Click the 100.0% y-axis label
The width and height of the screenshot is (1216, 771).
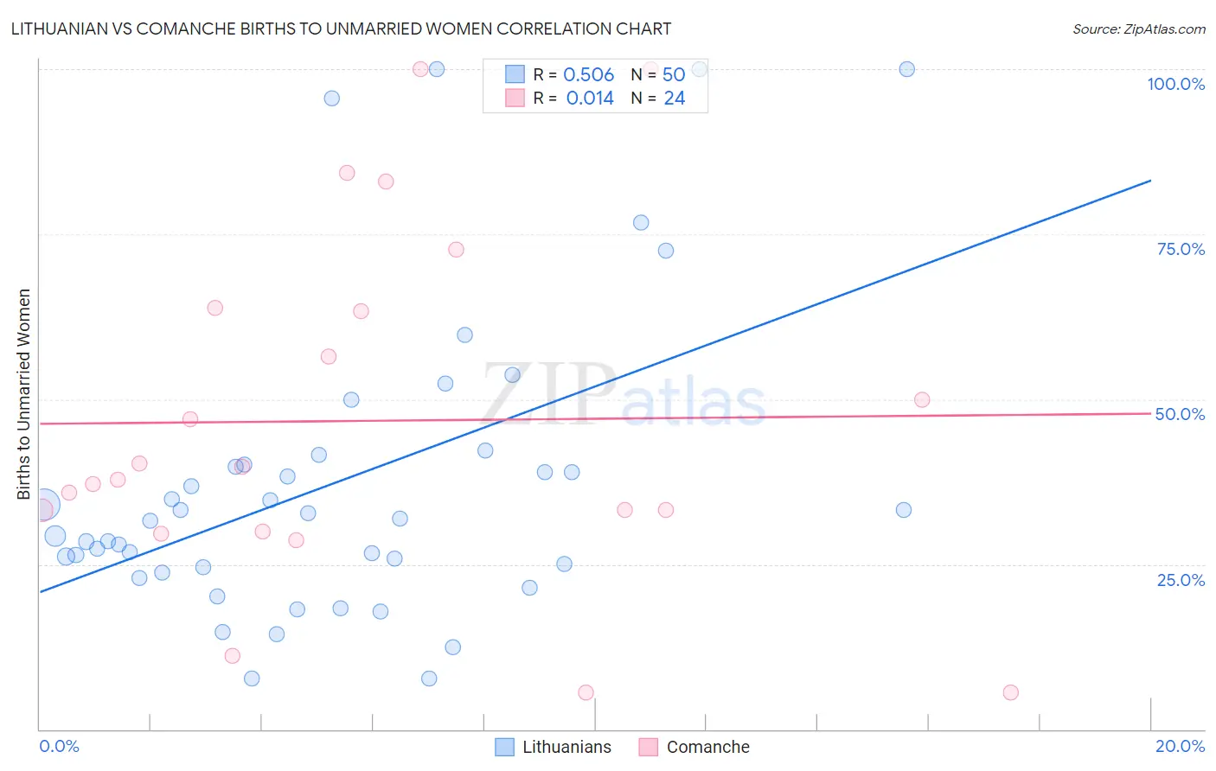1175,84
